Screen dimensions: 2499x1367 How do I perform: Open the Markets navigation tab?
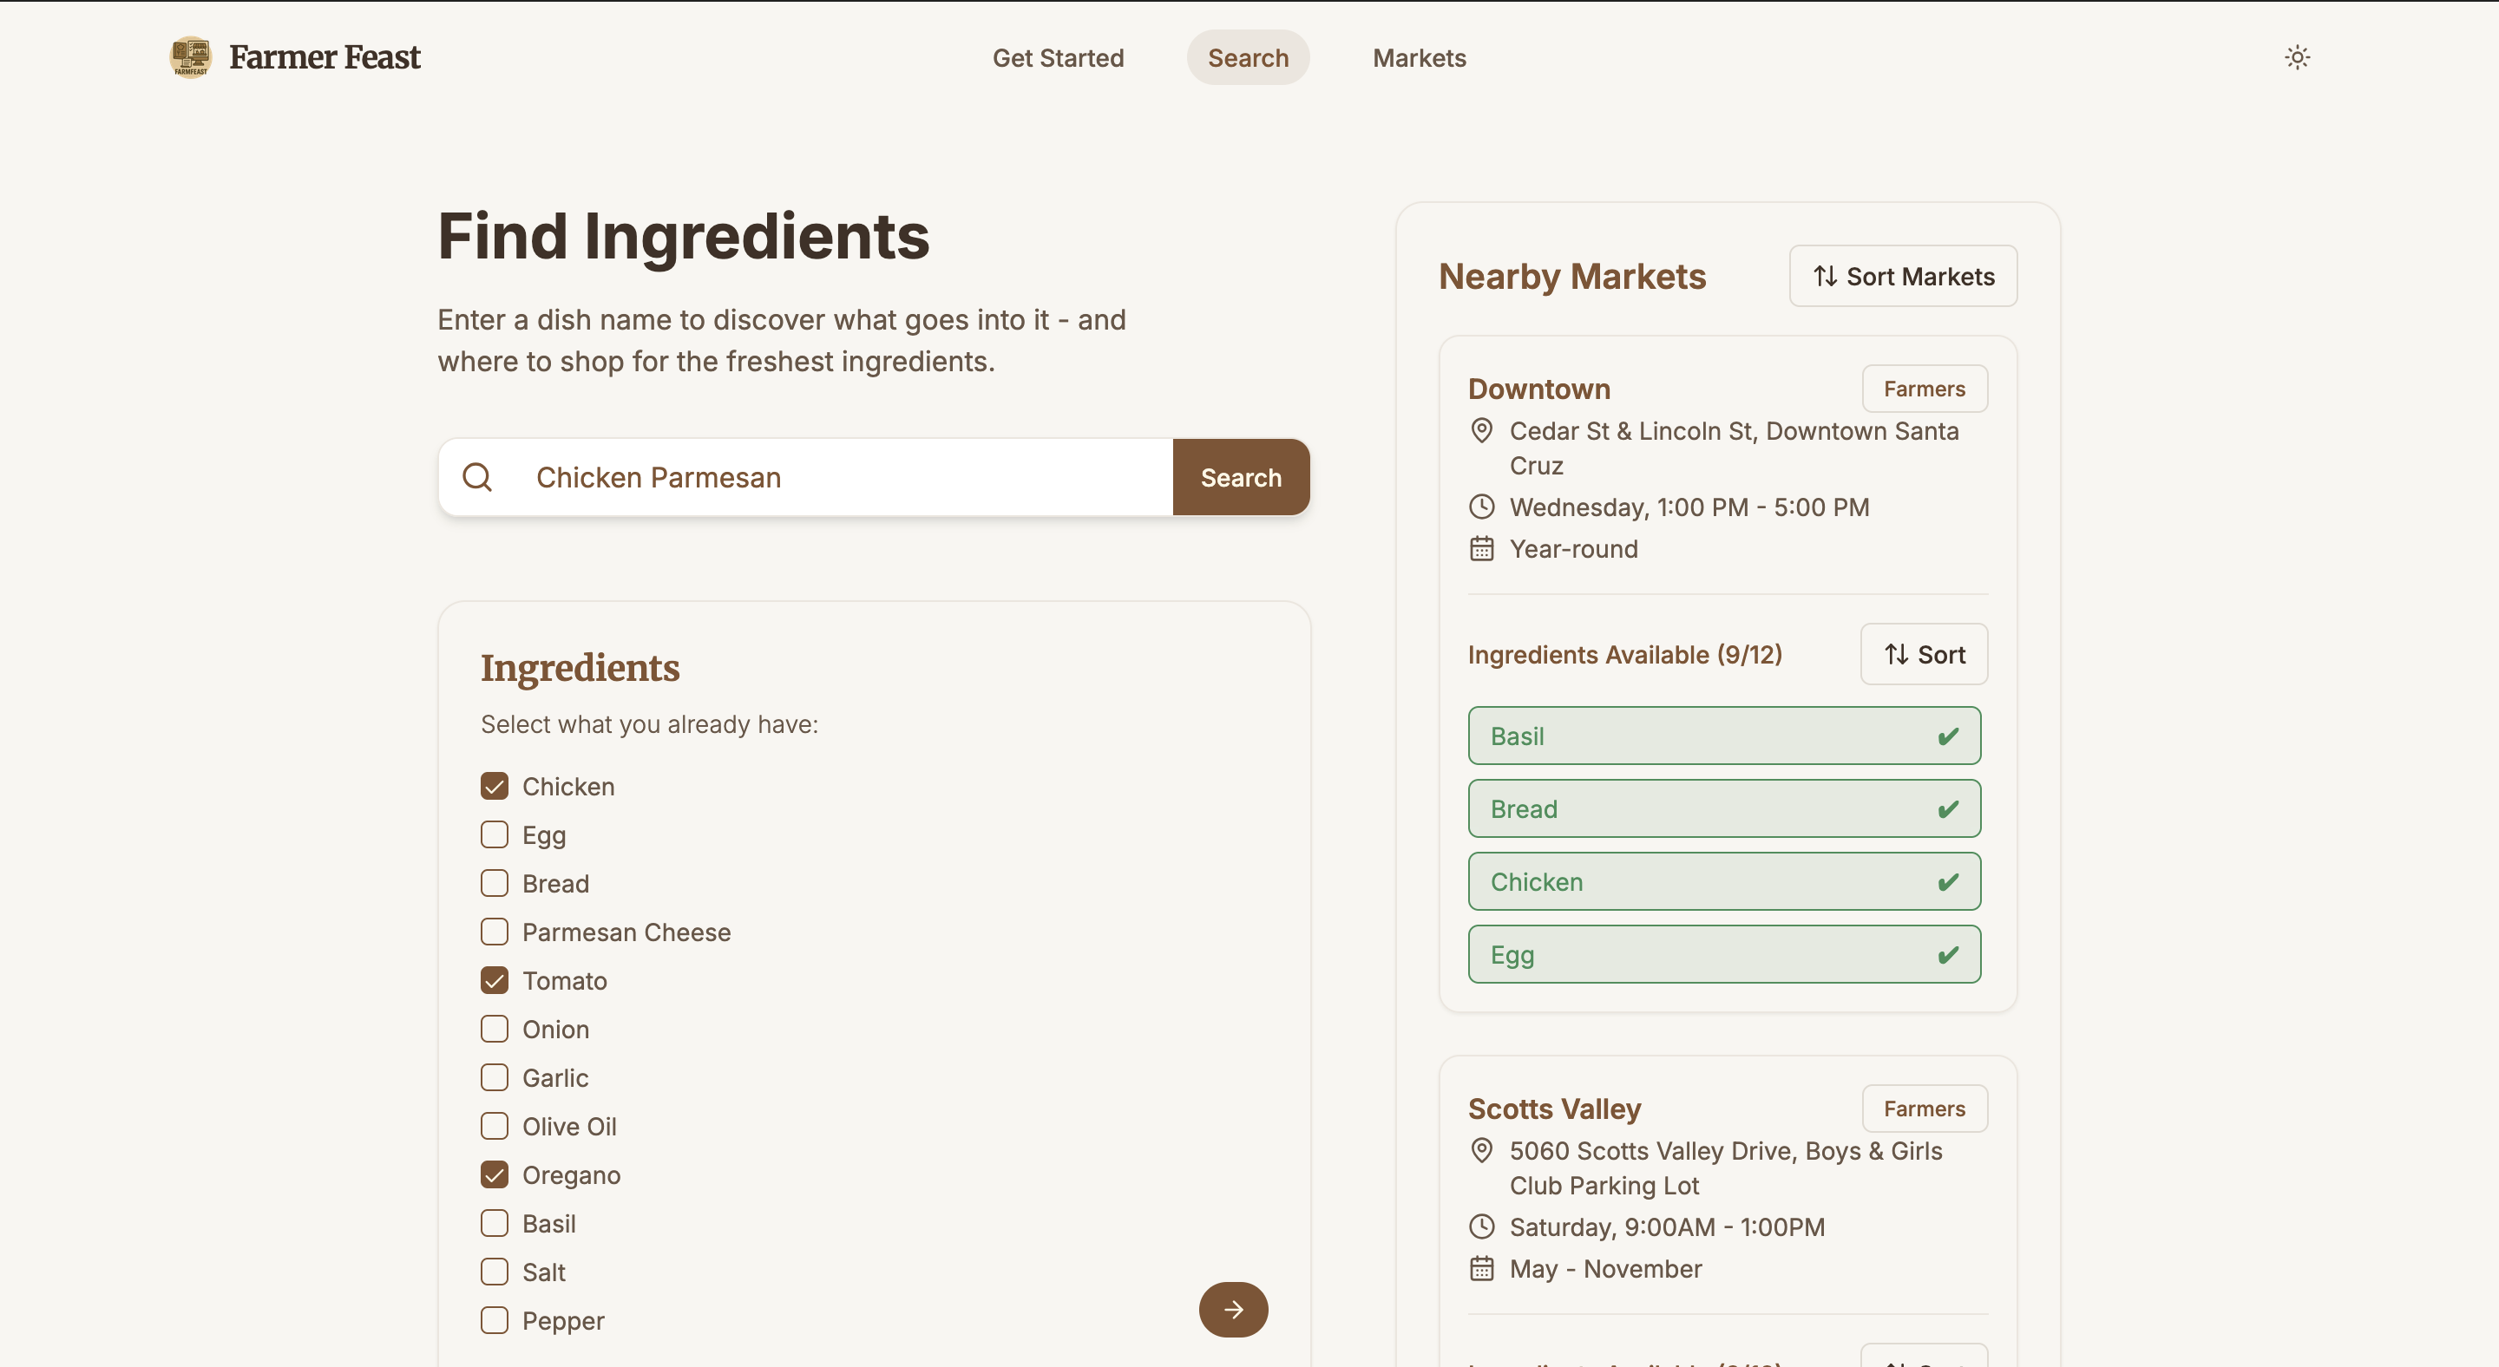coord(1419,58)
